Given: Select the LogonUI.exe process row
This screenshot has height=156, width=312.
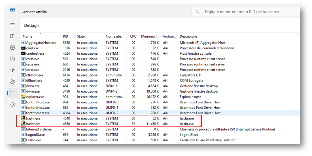Looking at the screenshot, I should [x=35, y=135].
